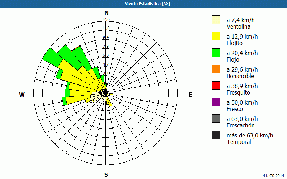Click the 'a 50,0 km/h Fresco' legend text
The height and width of the screenshot is (179, 287).
pos(242,105)
